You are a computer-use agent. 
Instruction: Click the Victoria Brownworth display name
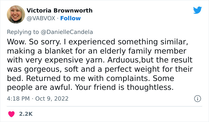(59, 10)
